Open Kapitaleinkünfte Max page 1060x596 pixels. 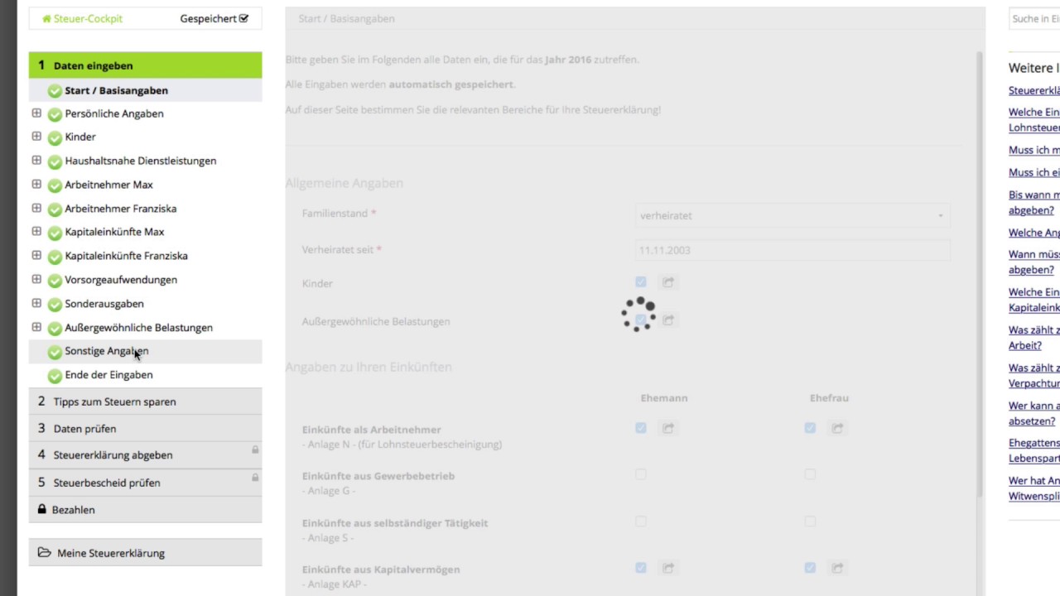[x=114, y=232]
